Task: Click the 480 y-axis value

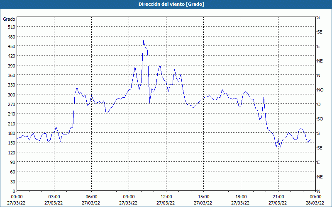Action: point(12,37)
